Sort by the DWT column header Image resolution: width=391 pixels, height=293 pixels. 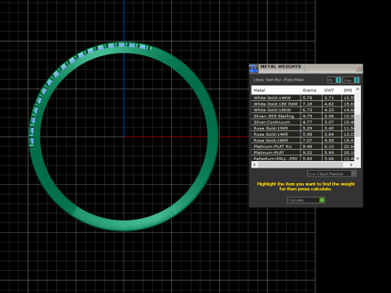[332, 90]
